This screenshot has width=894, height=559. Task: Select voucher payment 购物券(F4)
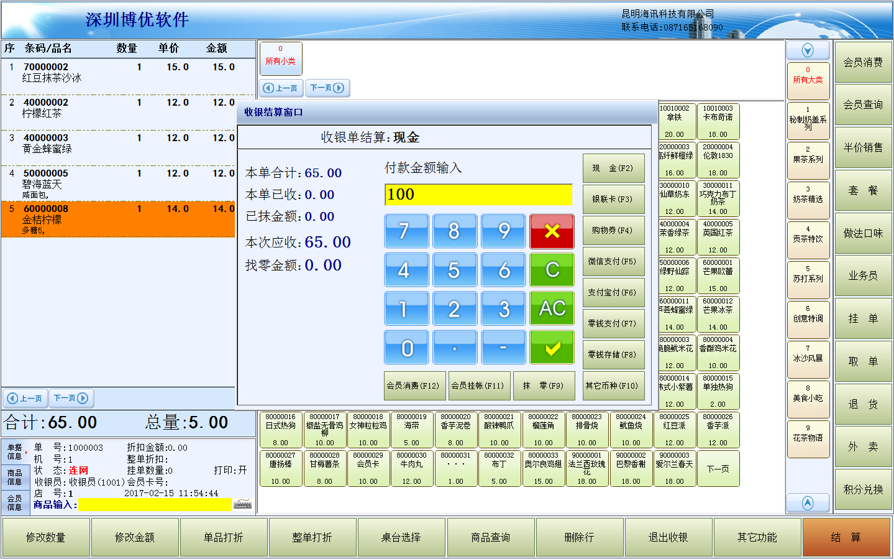pyautogui.click(x=613, y=230)
